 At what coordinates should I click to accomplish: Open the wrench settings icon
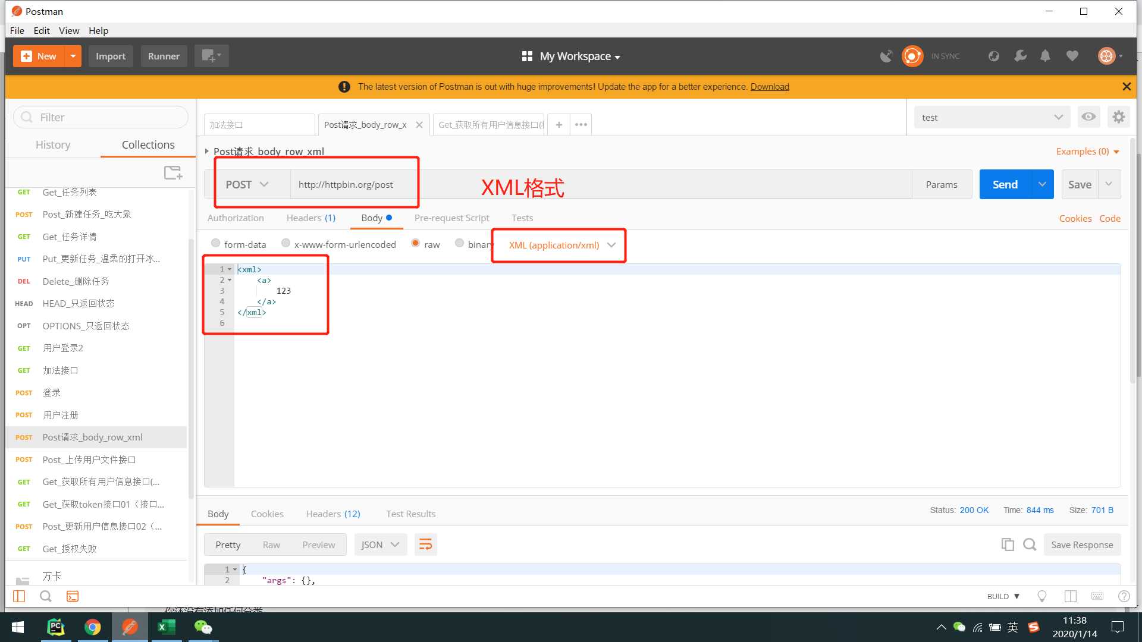tap(1020, 56)
